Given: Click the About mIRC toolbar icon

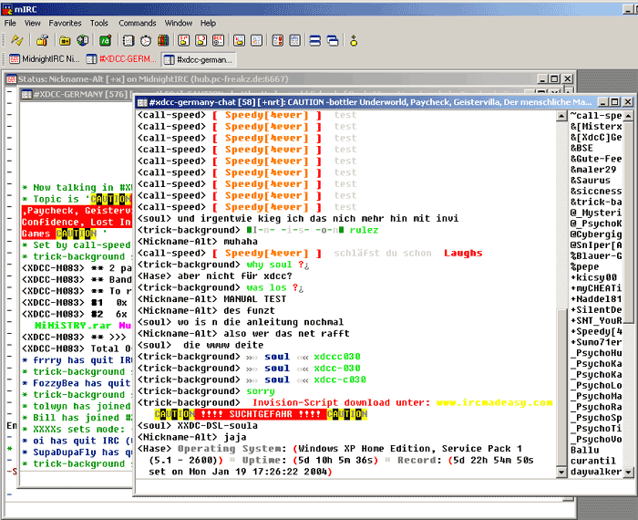Looking at the screenshot, I should coord(355,40).
